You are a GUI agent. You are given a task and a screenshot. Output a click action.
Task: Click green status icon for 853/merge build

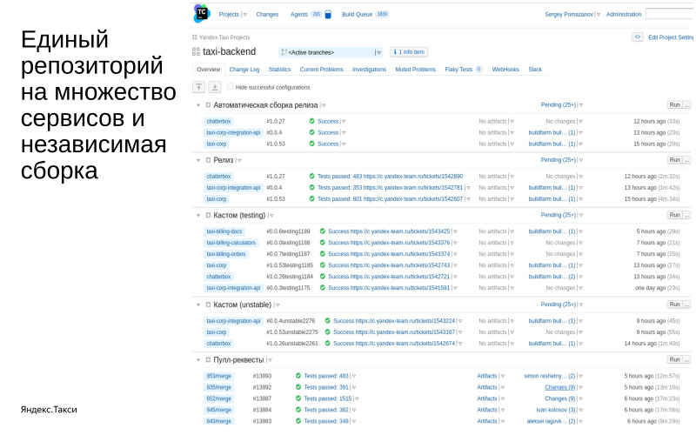[x=298, y=376]
